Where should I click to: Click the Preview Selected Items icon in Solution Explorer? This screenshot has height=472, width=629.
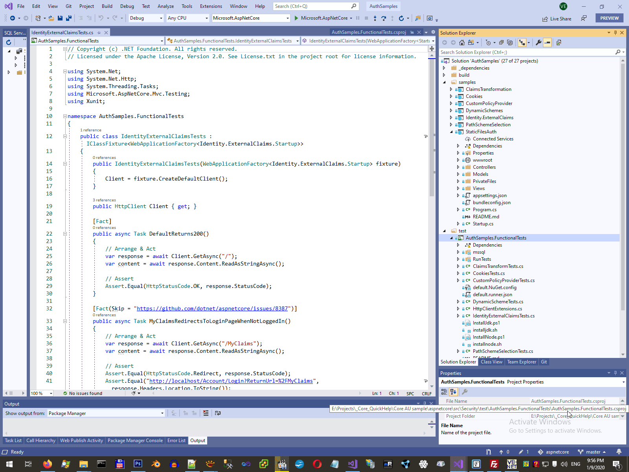pos(559,42)
